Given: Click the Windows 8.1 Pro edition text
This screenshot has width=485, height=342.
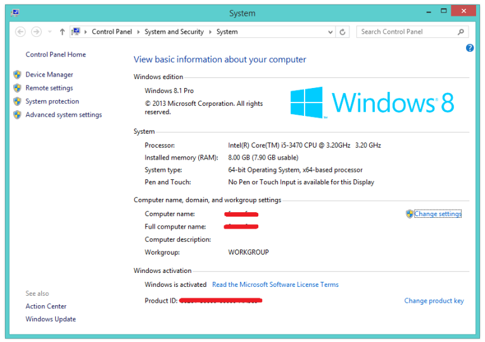Looking at the screenshot, I should click(169, 91).
